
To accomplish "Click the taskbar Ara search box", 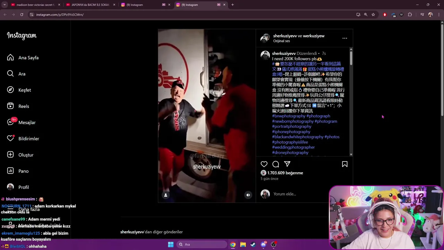I will [x=202, y=244].
